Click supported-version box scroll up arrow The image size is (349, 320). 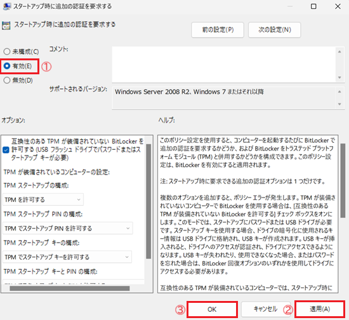coord(339,91)
